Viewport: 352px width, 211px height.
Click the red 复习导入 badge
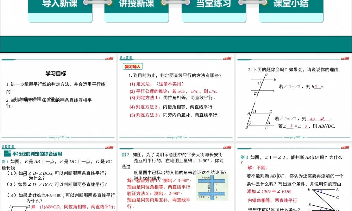(133, 66)
